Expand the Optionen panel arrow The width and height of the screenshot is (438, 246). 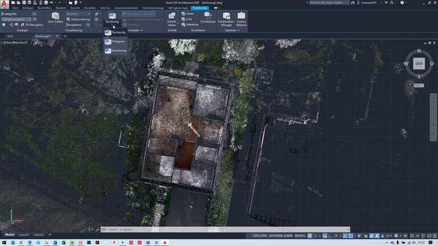(239, 30)
